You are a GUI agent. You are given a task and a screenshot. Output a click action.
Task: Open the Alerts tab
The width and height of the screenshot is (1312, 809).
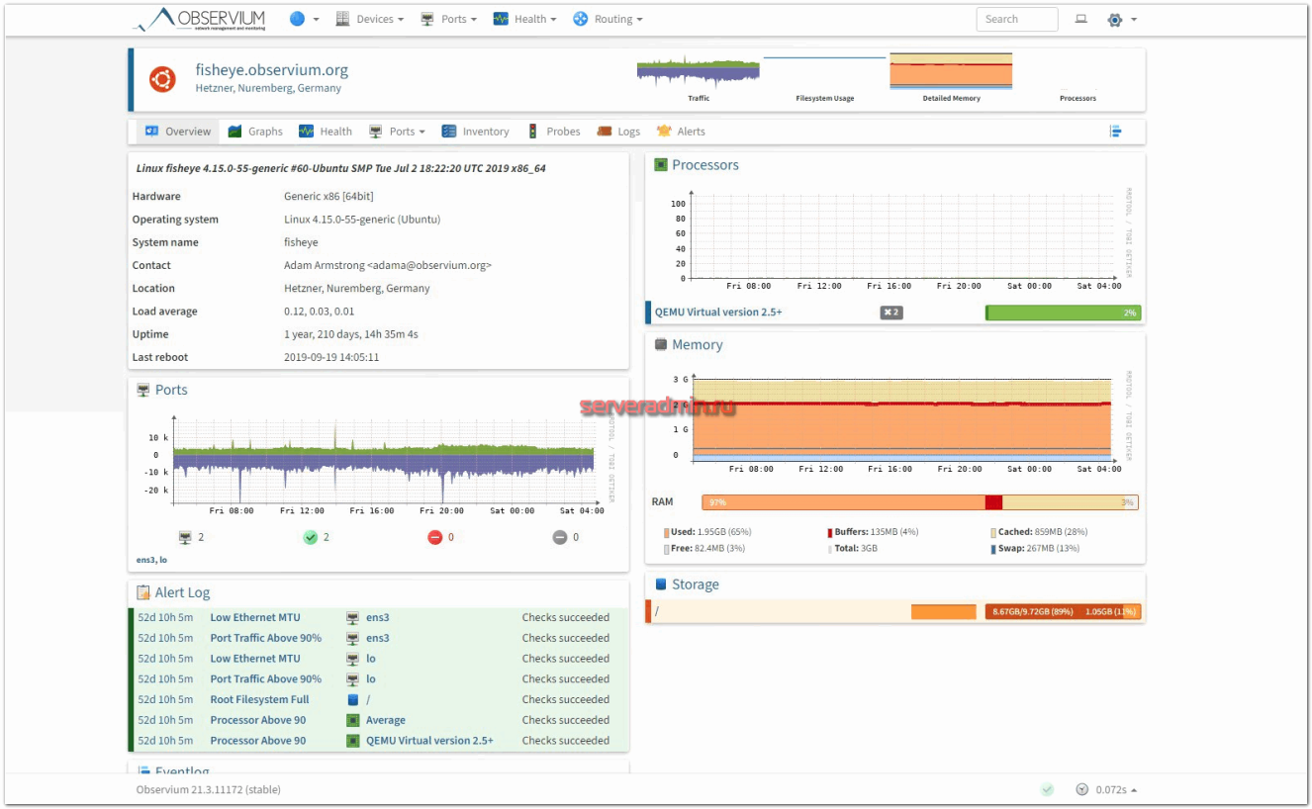click(681, 132)
